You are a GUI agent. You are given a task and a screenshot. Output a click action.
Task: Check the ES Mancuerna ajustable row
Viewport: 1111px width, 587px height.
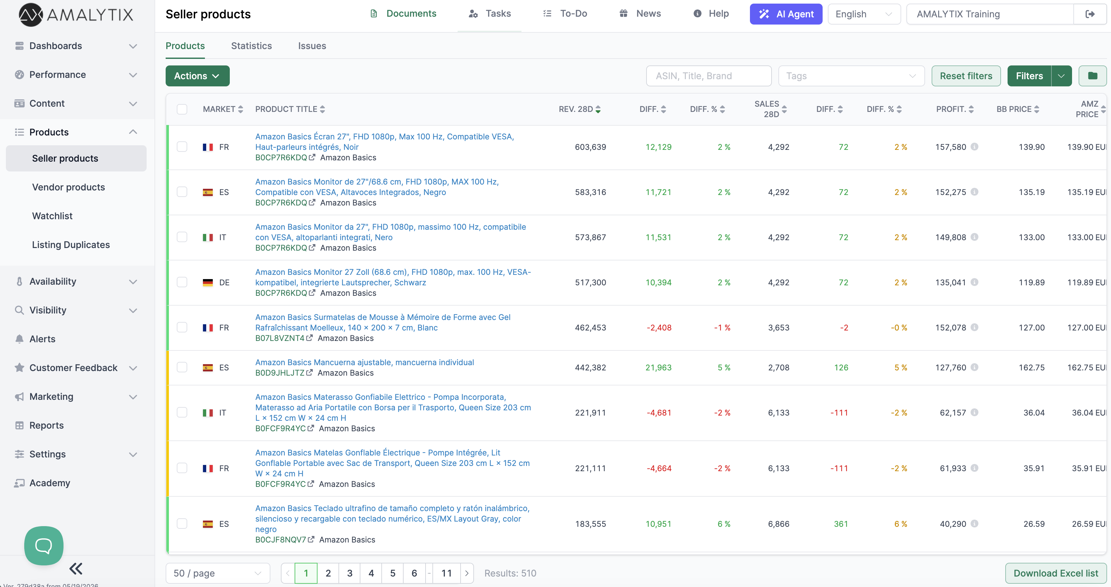(182, 368)
